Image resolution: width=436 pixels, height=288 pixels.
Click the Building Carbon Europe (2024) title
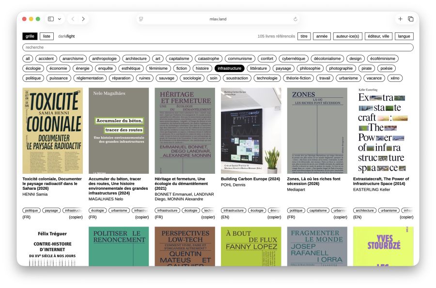pyautogui.click(x=250, y=179)
